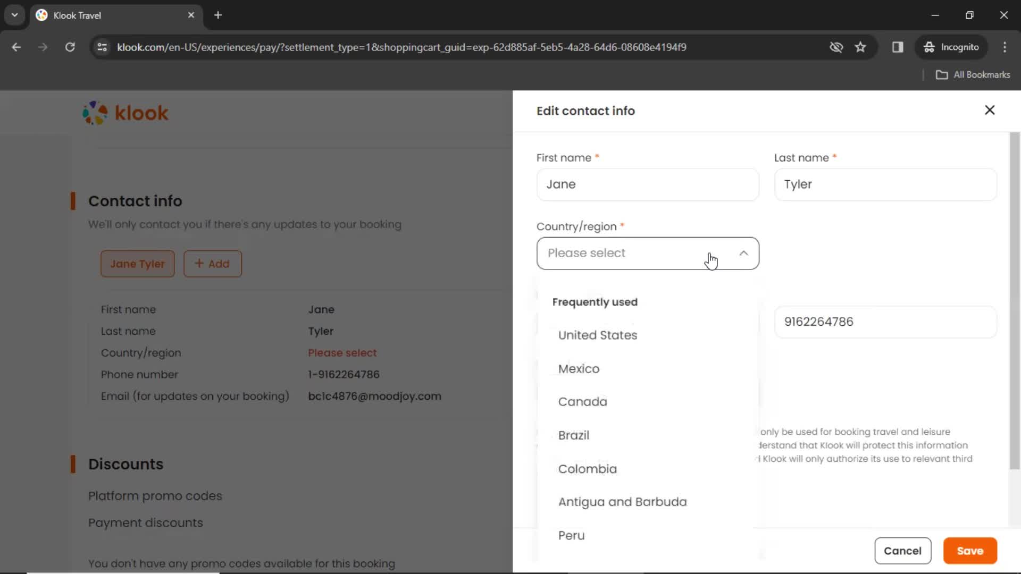Save the contact info
The height and width of the screenshot is (574, 1021).
970,551
